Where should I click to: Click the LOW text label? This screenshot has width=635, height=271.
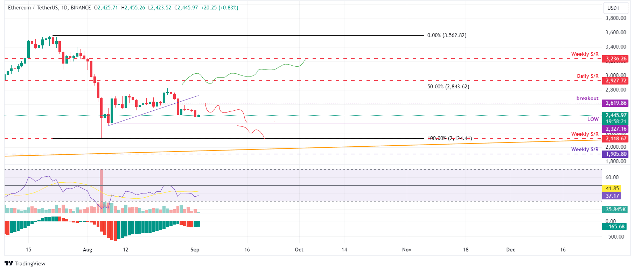[593, 119]
